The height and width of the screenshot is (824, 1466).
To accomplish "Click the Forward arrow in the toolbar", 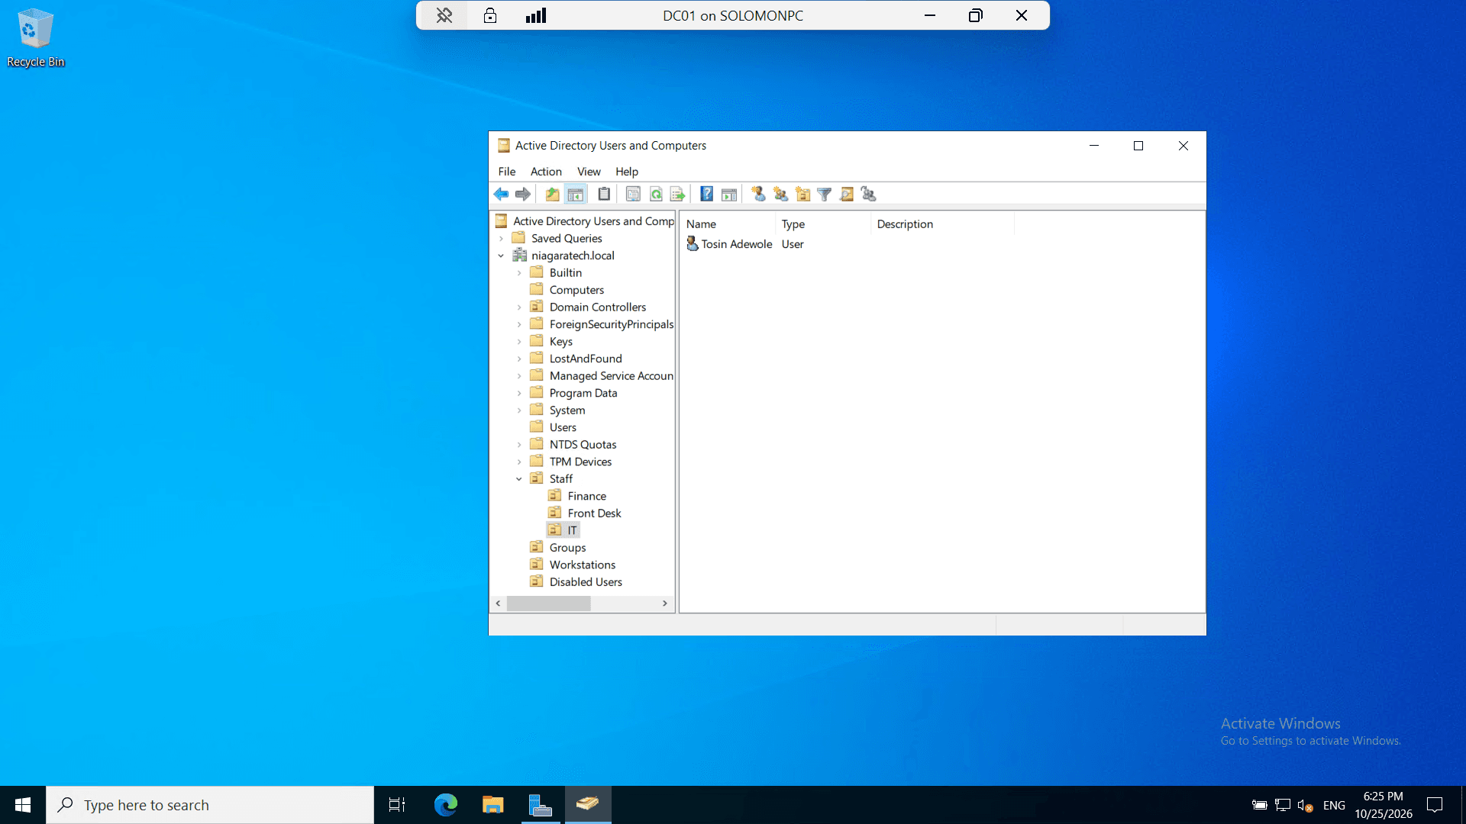I will [x=523, y=195].
